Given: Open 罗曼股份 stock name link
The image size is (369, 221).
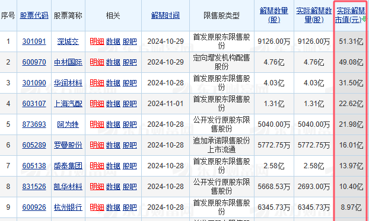Looking at the screenshot, I should coord(68,145).
